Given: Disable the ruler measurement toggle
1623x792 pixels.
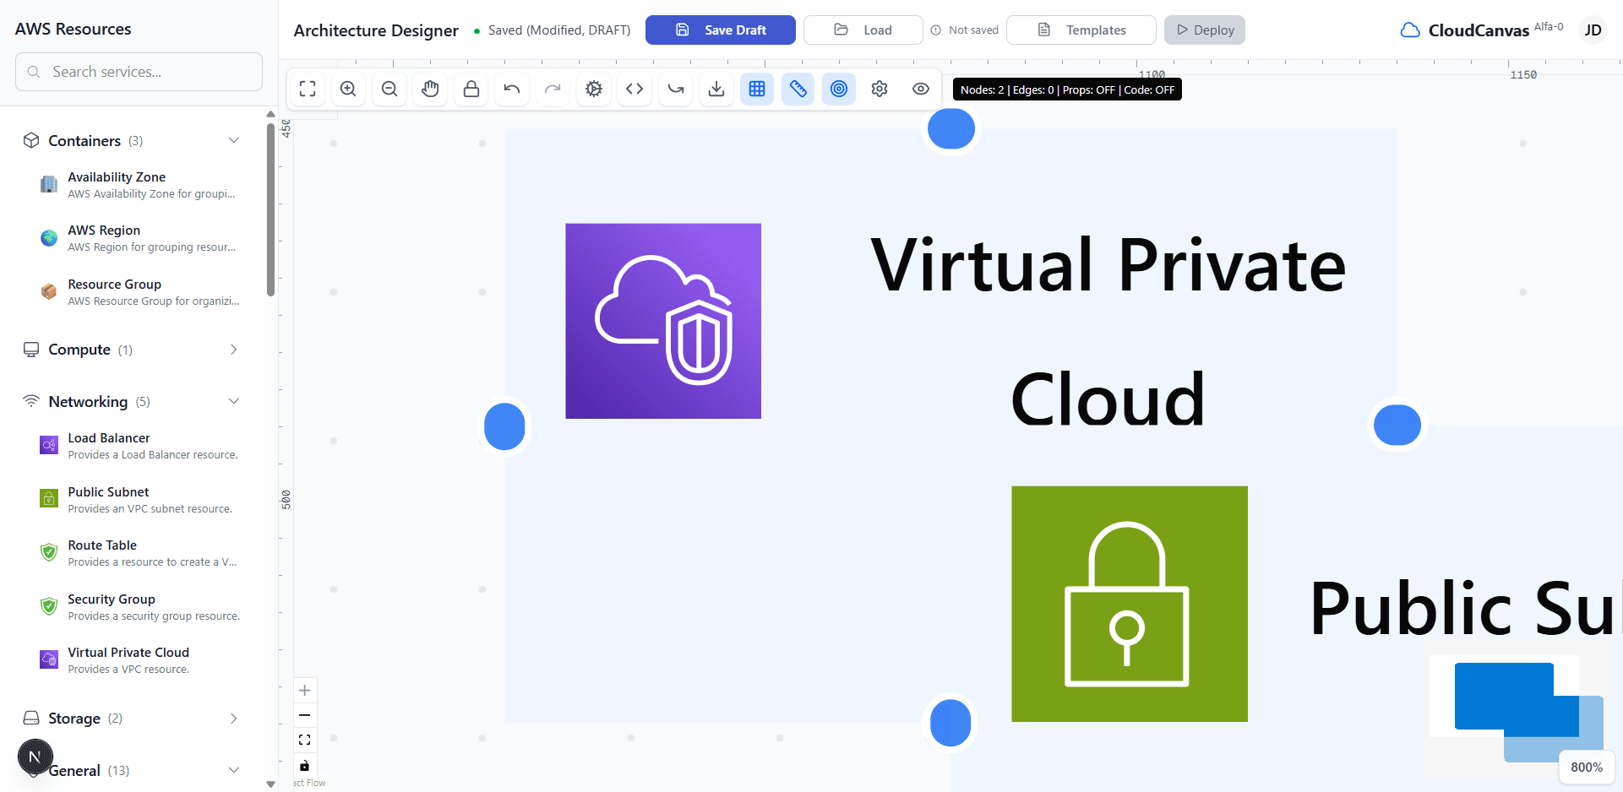Looking at the screenshot, I should click(x=798, y=89).
